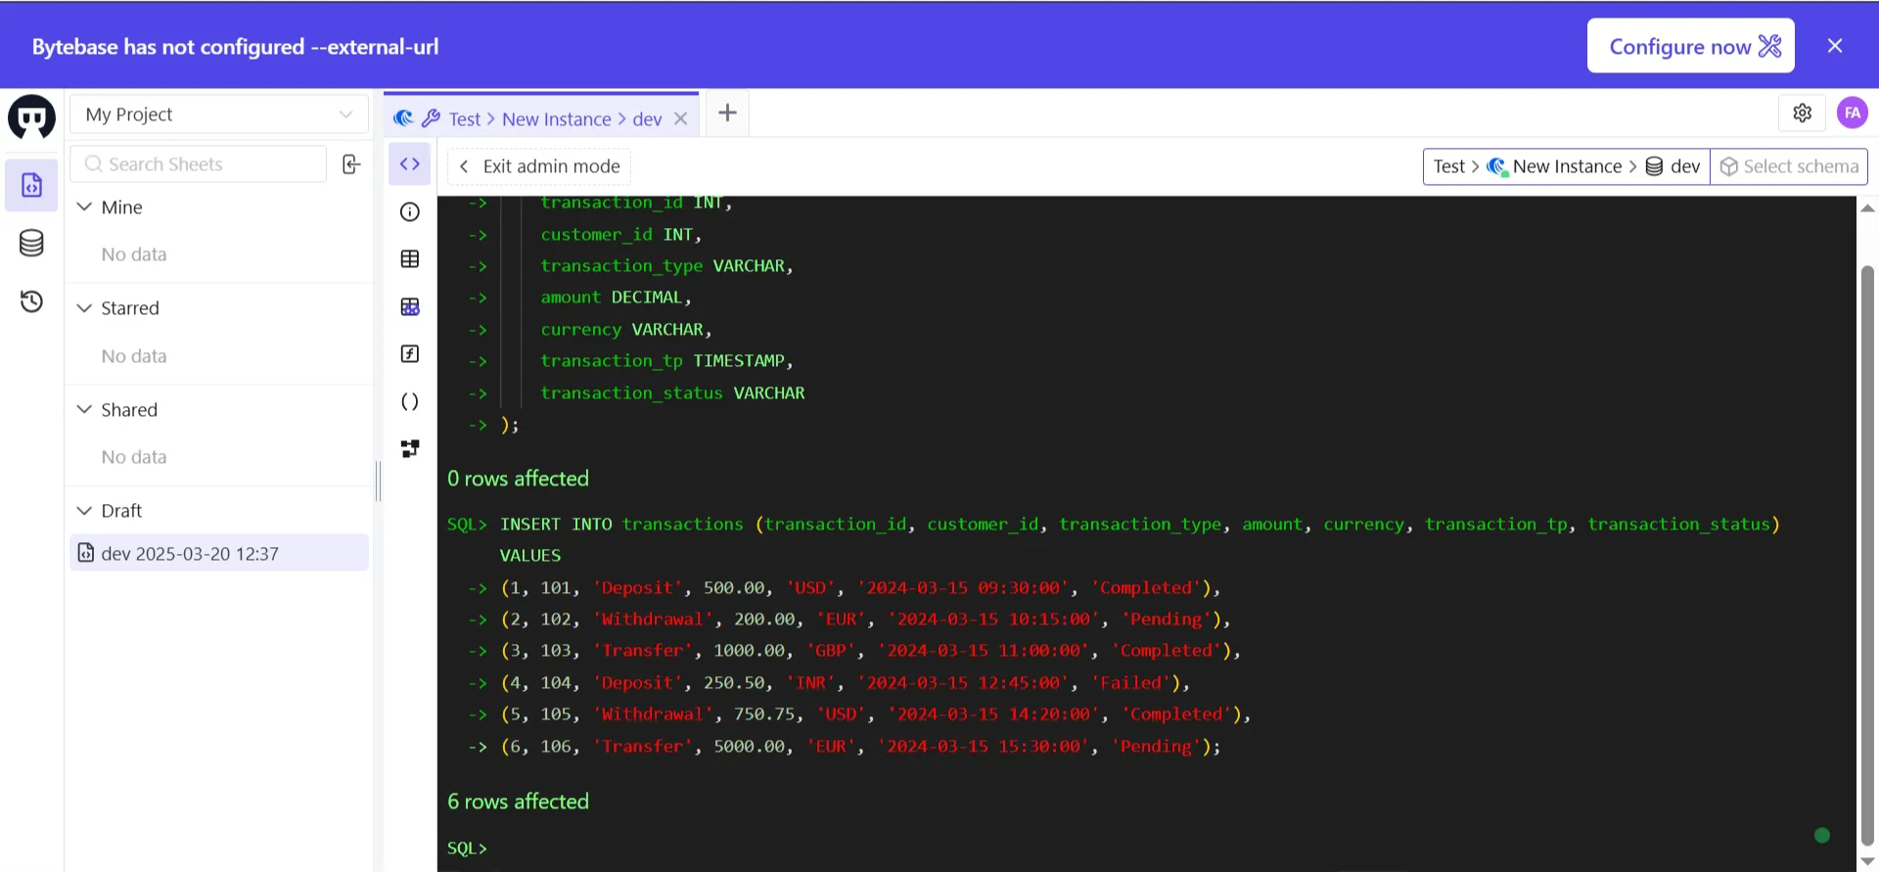Open the procedures parentheses icon
This screenshot has width=1879, height=872.
click(x=410, y=402)
